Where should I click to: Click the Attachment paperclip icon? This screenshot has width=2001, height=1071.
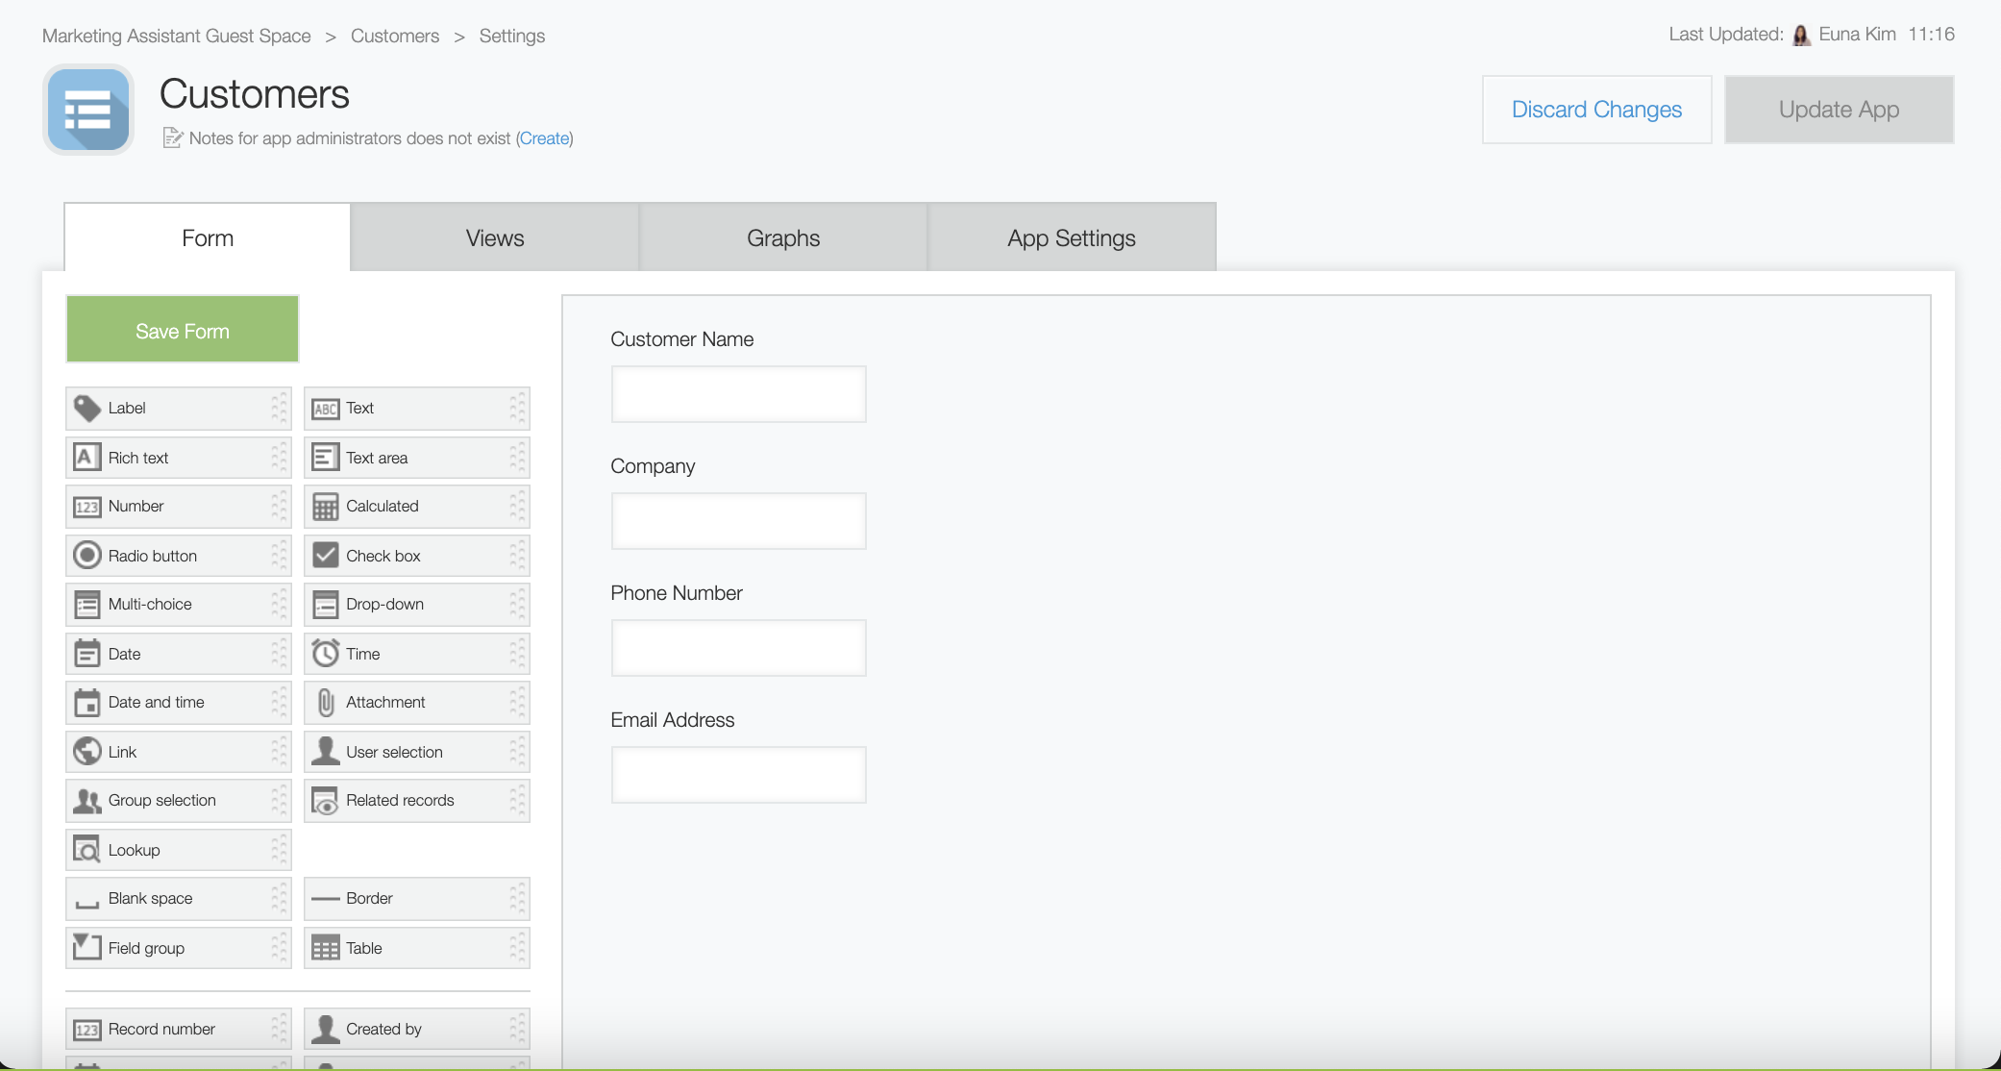pyautogui.click(x=326, y=703)
